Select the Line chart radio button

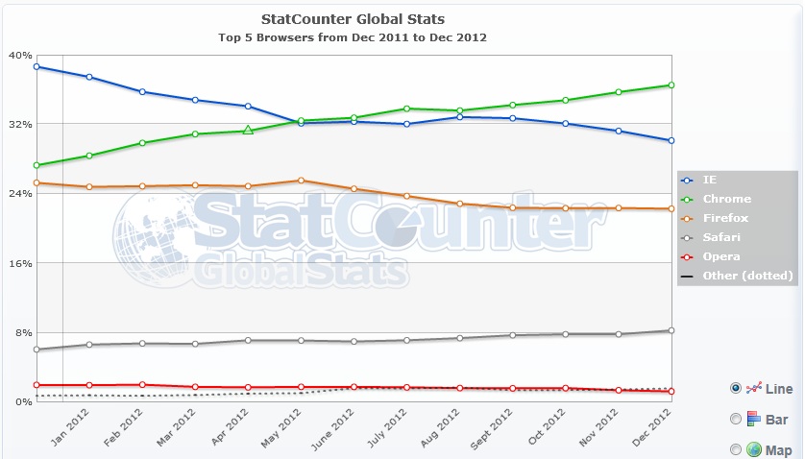[736, 388]
